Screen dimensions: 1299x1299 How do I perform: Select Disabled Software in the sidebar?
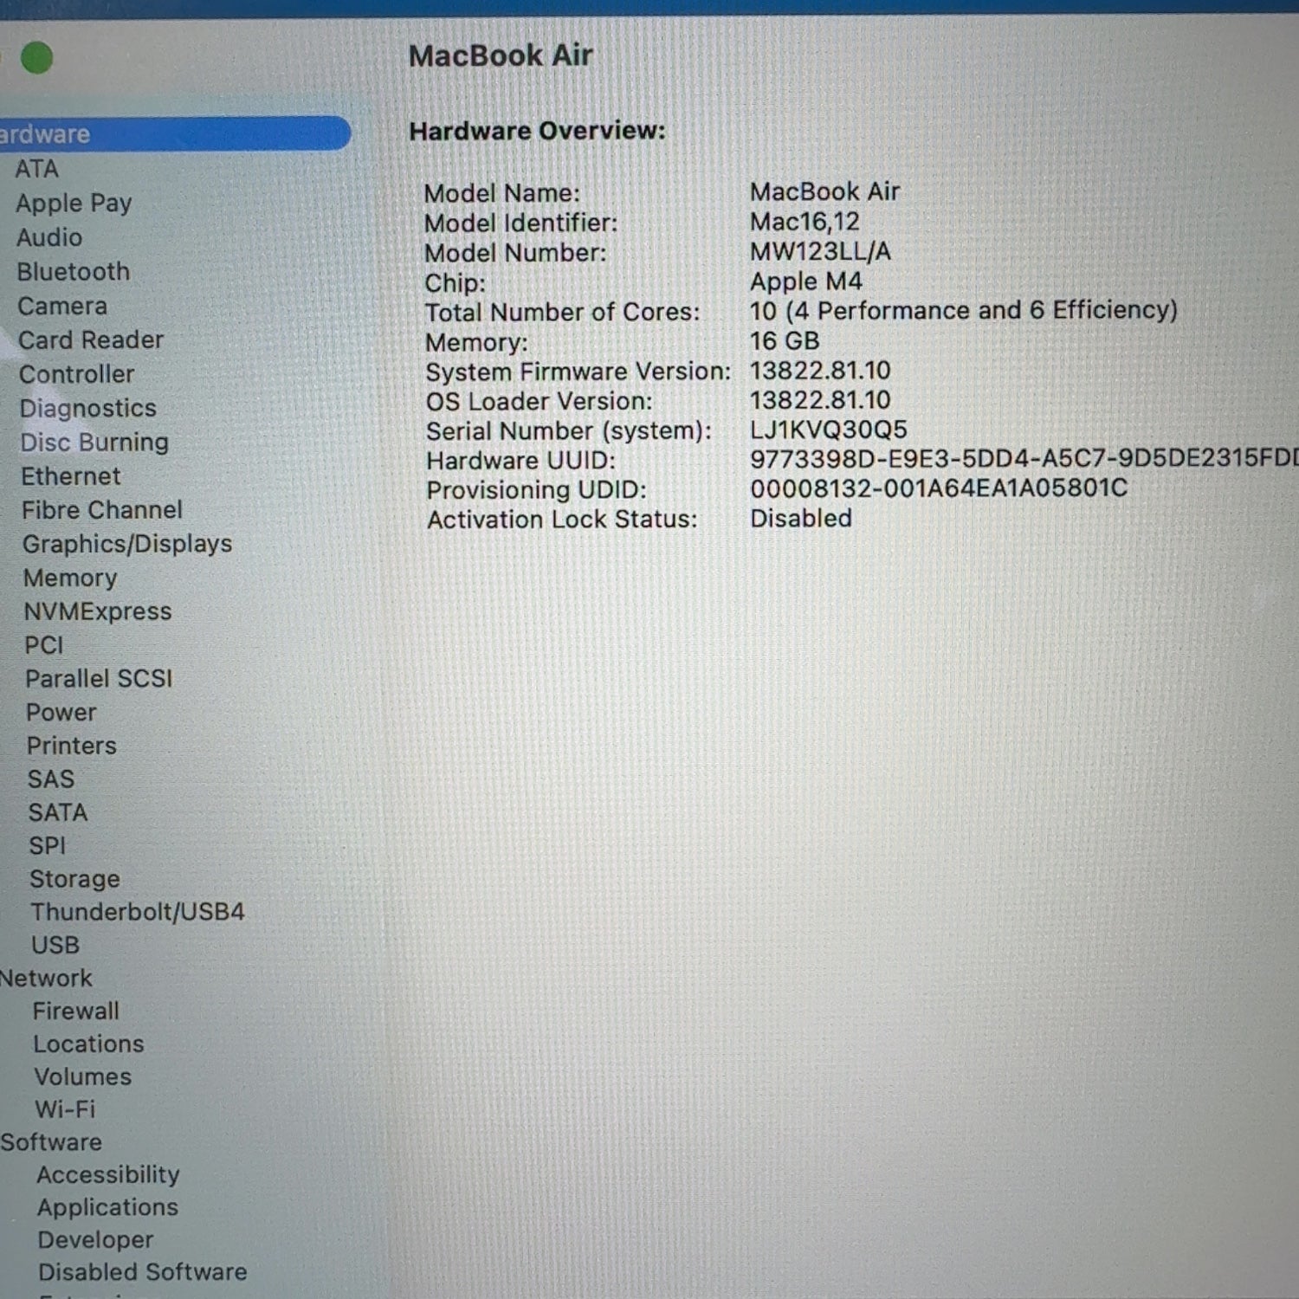click(143, 1272)
